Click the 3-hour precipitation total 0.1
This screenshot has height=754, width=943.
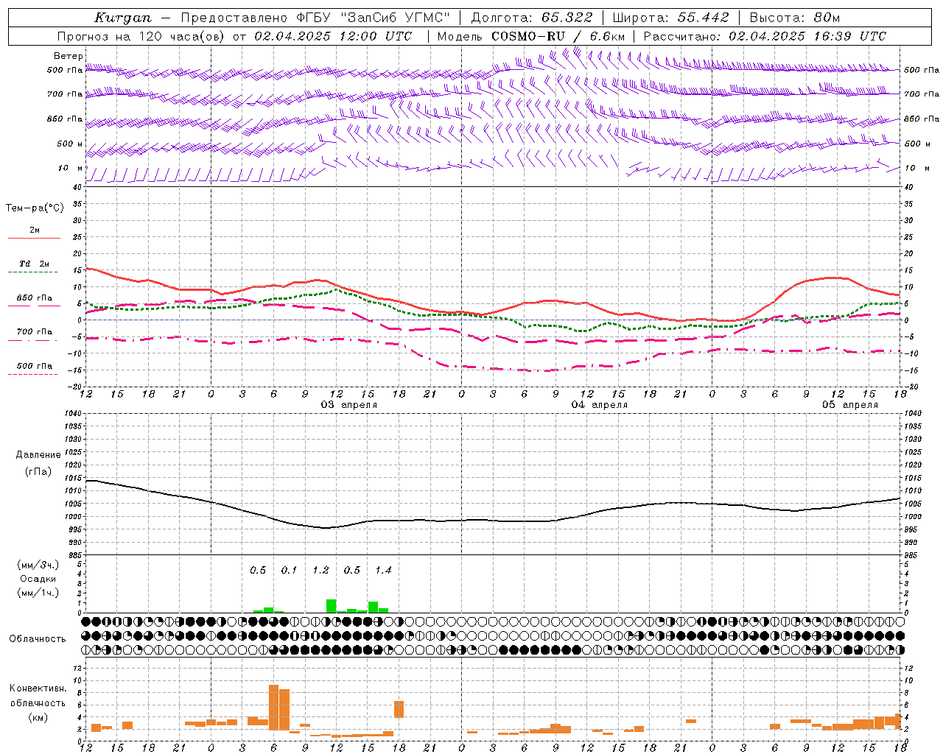click(x=289, y=571)
